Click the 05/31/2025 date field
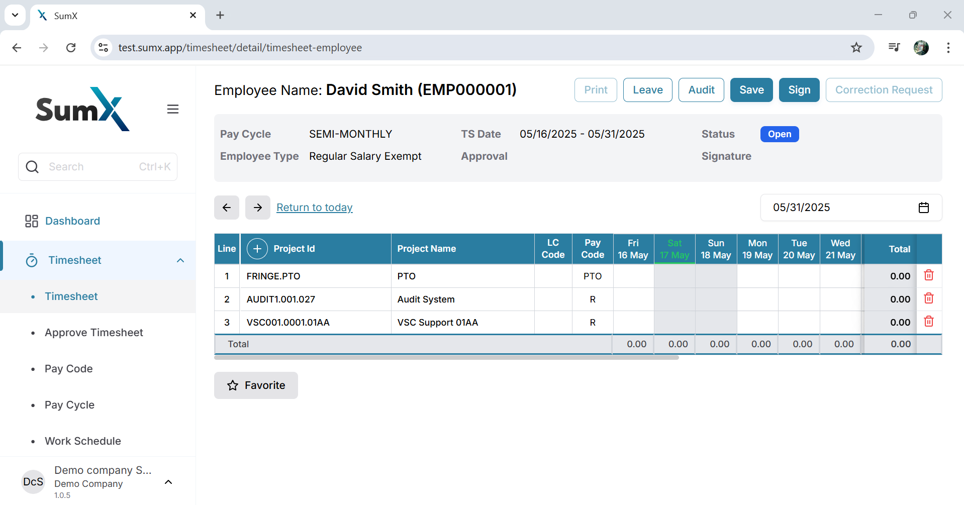 coord(851,208)
